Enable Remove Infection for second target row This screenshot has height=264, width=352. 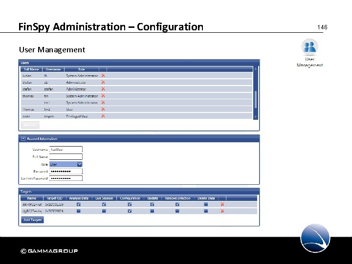click(177, 211)
